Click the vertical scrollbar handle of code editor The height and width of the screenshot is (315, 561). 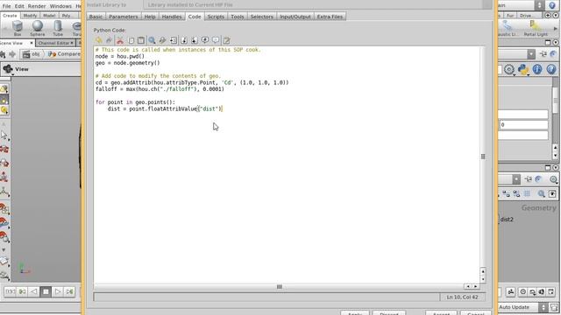click(483, 157)
